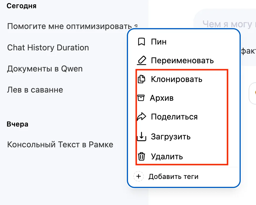
Task: Open the Документы в Qwen chat
Action: [x=45, y=69]
